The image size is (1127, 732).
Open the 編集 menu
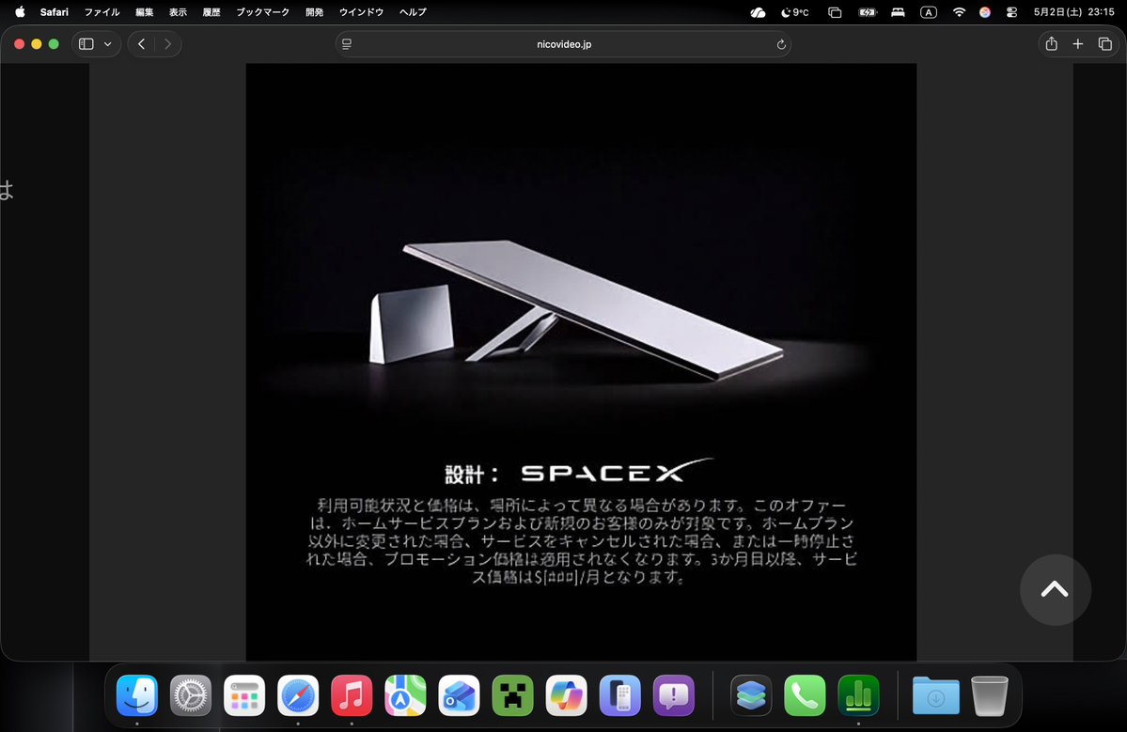145,11
